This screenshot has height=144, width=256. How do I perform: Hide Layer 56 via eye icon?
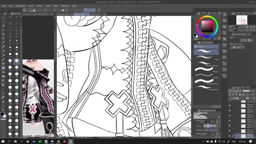(x=230, y=131)
